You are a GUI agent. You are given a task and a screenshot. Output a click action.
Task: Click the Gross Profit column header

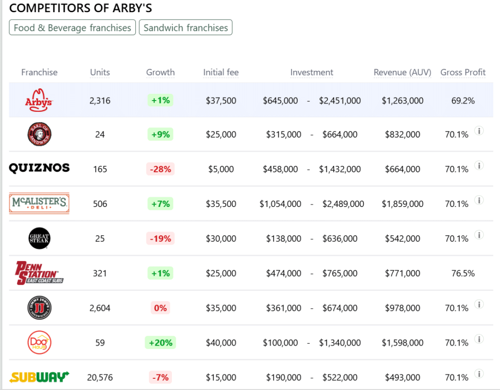(x=463, y=72)
